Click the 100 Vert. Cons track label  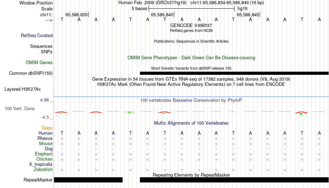(x=19, y=108)
